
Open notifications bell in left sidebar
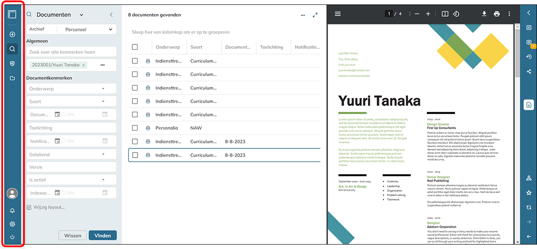(12, 210)
